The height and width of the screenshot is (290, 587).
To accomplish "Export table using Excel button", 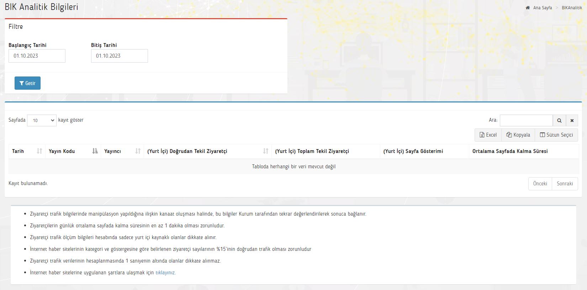I will 488,135.
